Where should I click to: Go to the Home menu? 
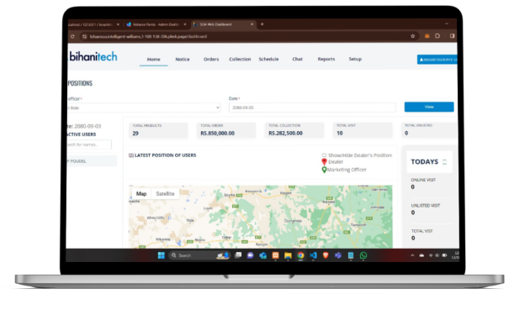[153, 60]
